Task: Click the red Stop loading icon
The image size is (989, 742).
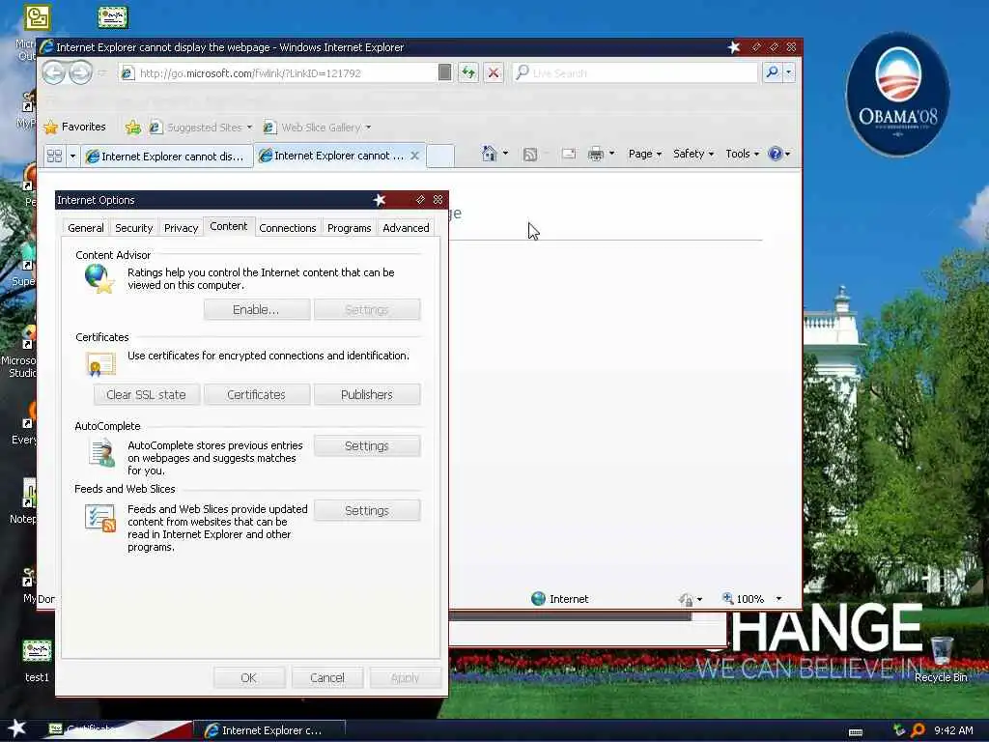Action: coord(494,73)
